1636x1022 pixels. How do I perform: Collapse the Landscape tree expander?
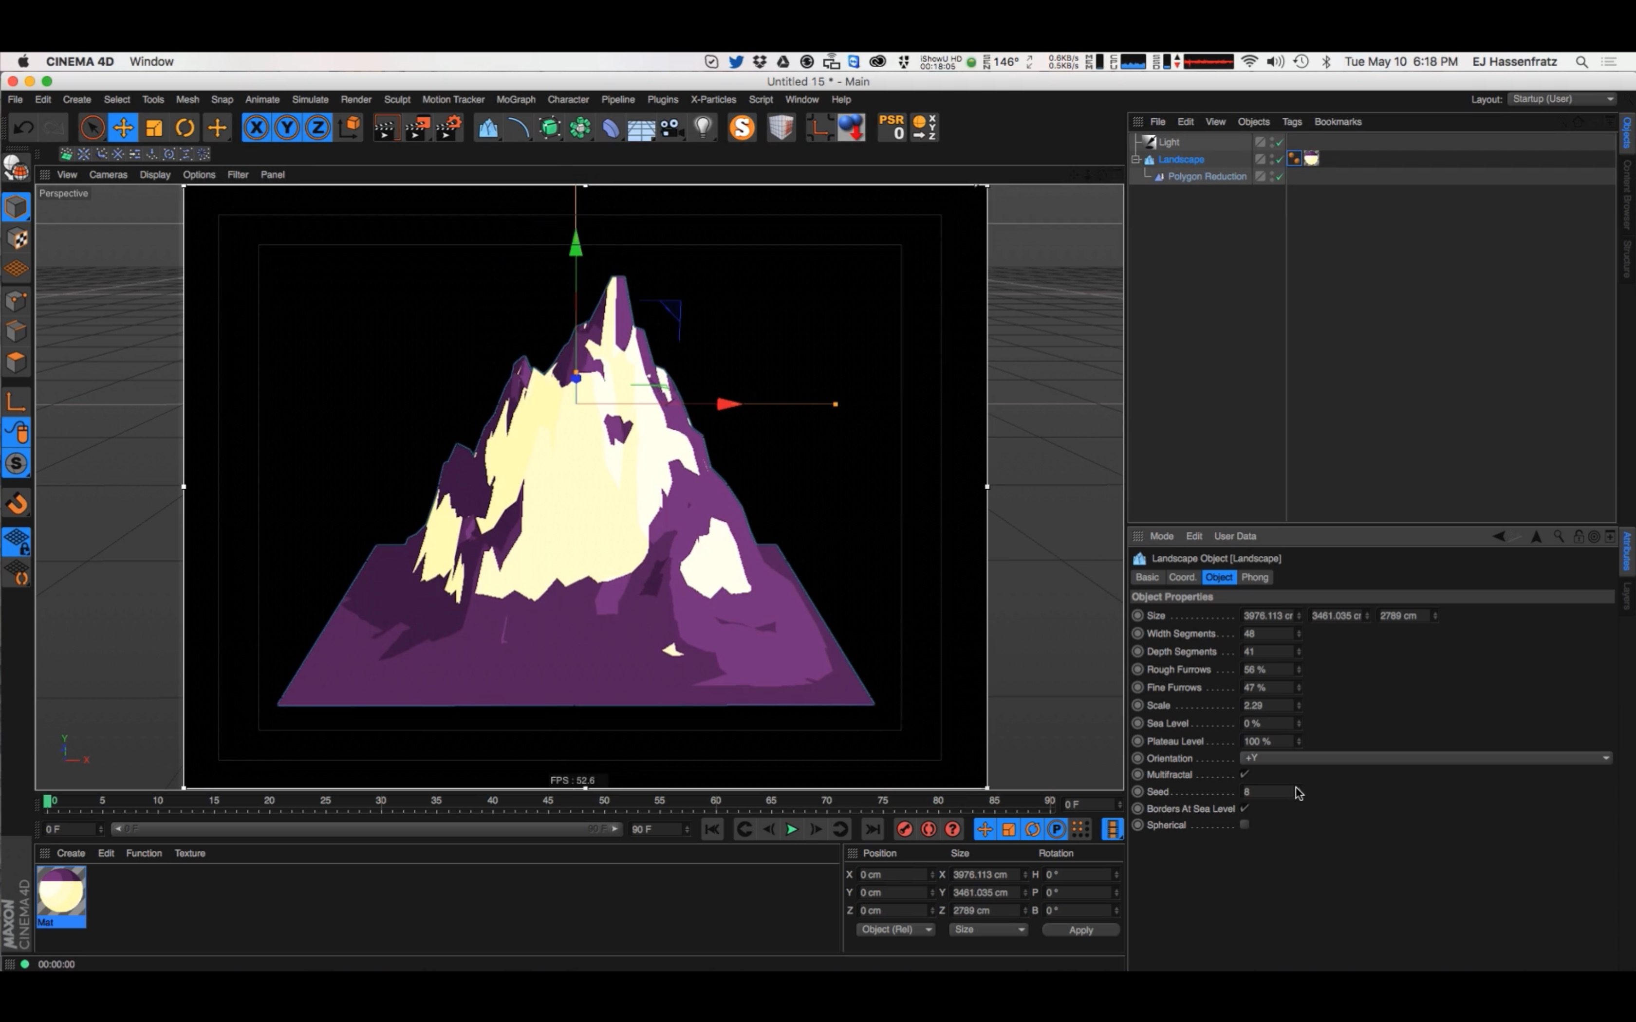pyautogui.click(x=1136, y=160)
